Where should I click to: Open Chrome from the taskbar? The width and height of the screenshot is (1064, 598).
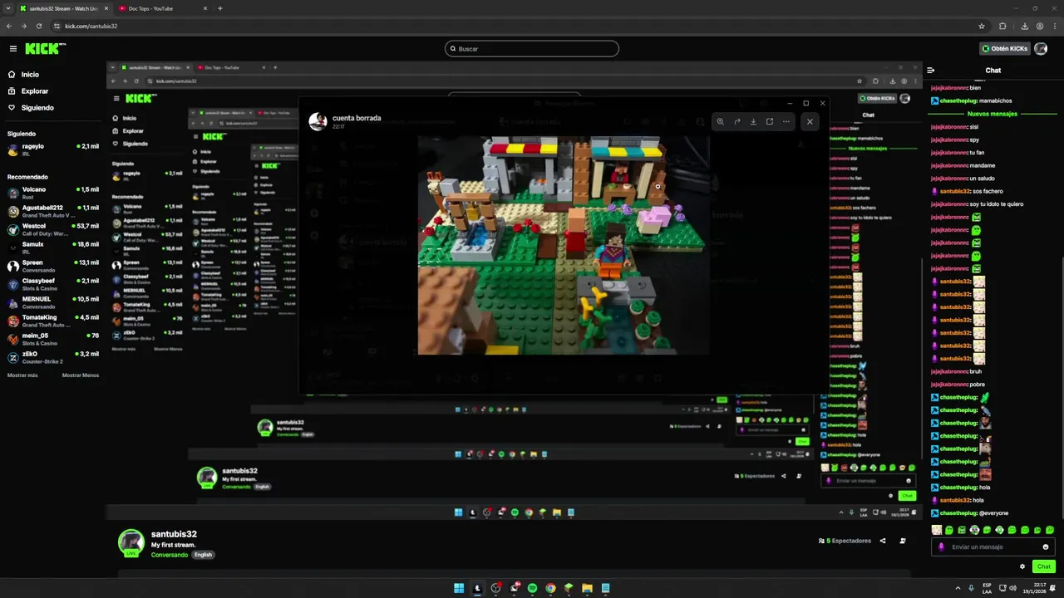[x=550, y=588]
